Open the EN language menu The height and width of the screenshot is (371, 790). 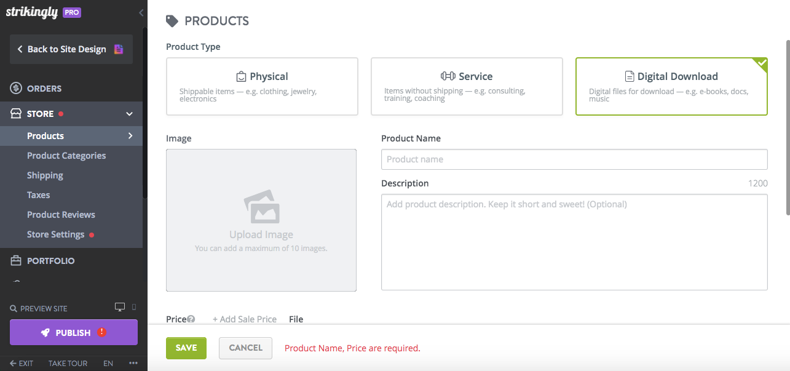pyautogui.click(x=108, y=363)
